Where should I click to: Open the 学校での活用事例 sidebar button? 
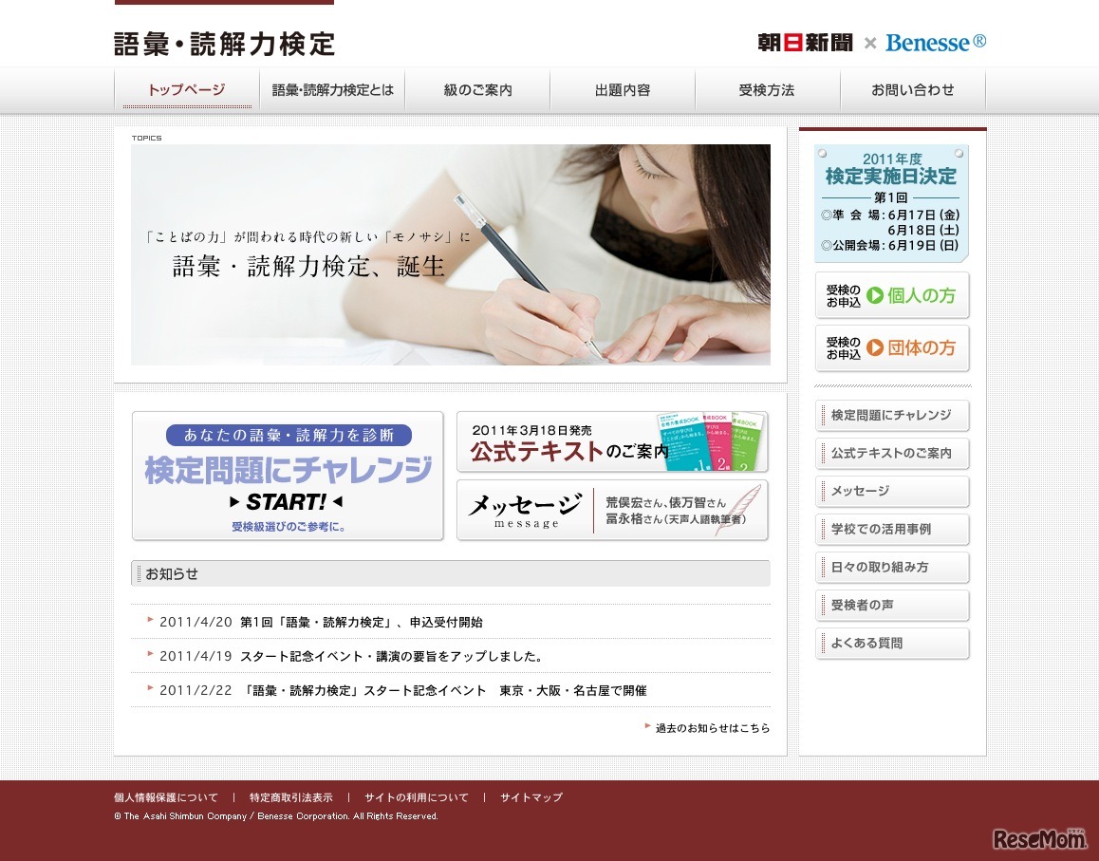(x=892, y=530)
